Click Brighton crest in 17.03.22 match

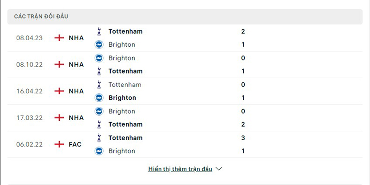tap(99, 111)
